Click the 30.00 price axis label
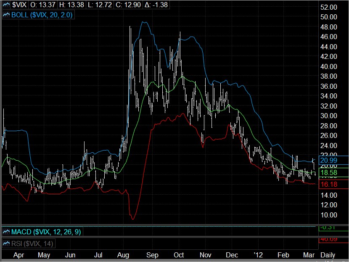Viewport: 349px width, 262px height. pos(328,116)
